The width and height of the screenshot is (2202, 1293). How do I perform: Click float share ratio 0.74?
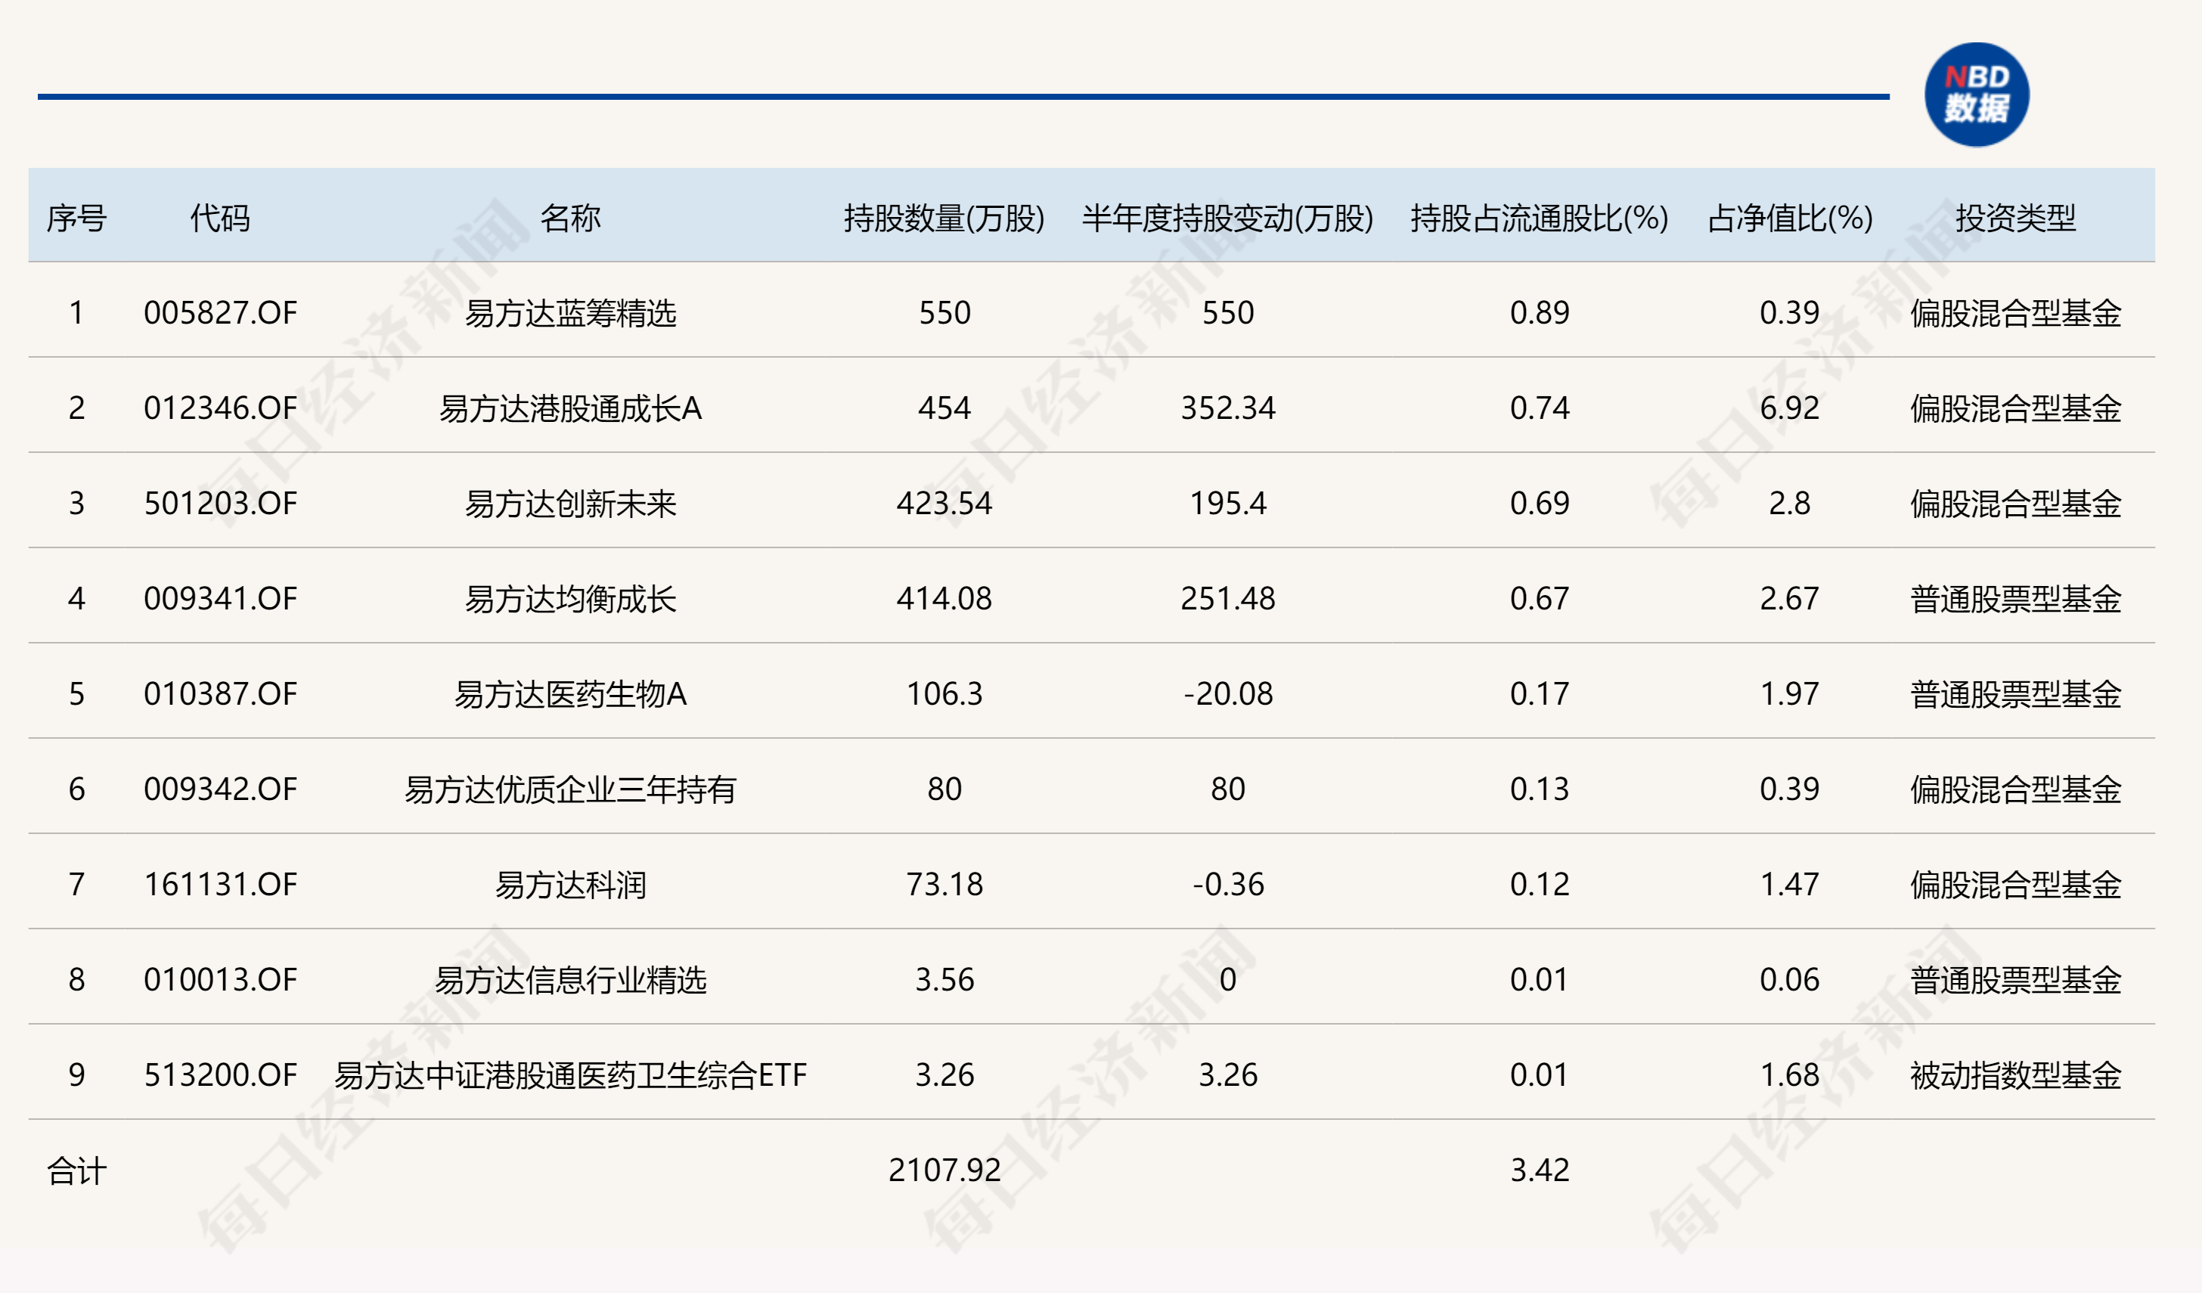click(x=1540, y=408)
